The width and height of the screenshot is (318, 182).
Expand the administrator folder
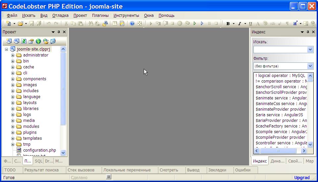pos(13,55)
